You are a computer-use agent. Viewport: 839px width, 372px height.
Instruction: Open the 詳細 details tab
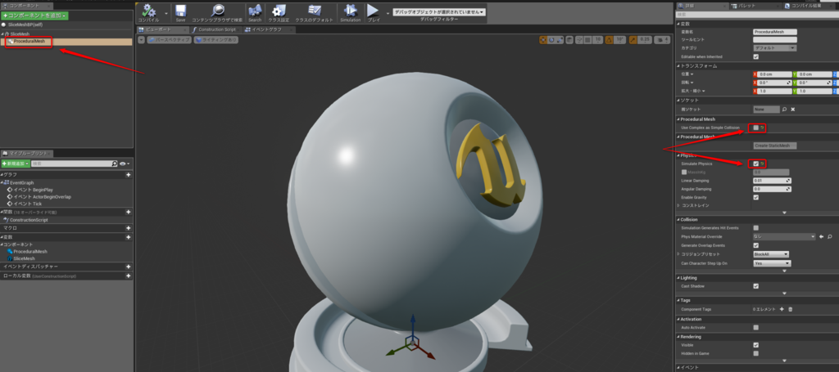click(x=701, y=6)
